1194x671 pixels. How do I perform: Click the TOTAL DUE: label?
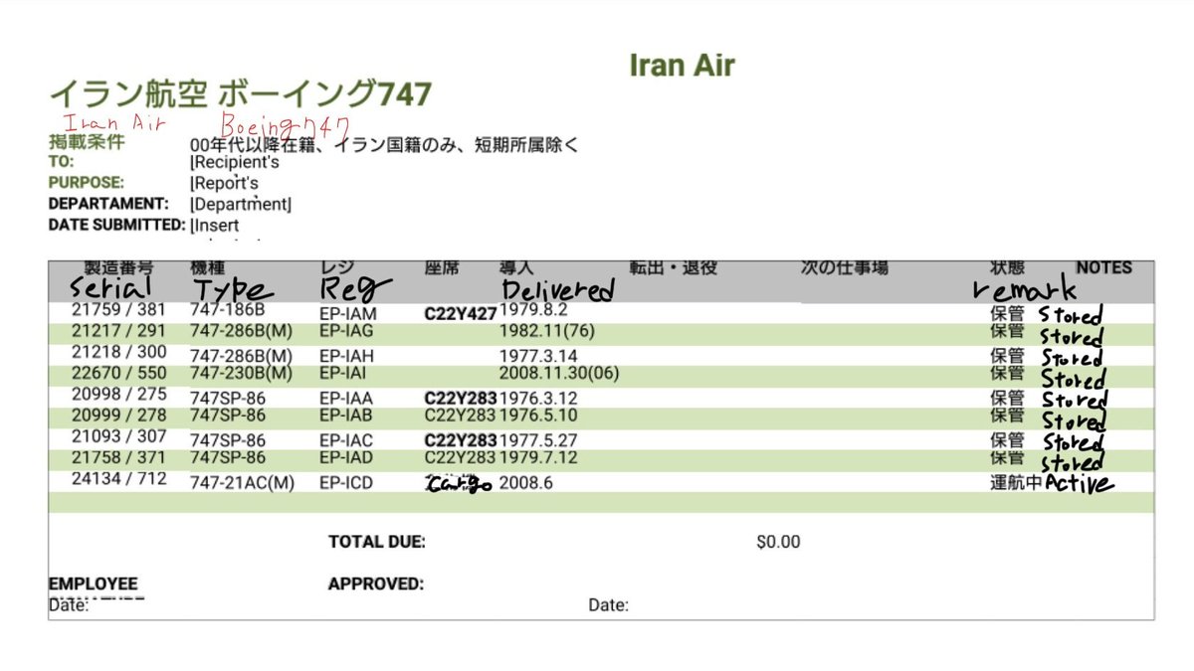377,542
